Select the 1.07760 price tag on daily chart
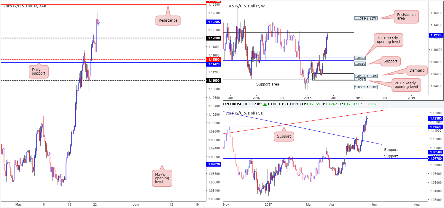 pos(436,159)
